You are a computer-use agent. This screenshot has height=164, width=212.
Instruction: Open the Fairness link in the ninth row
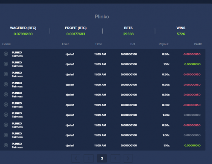17,137
